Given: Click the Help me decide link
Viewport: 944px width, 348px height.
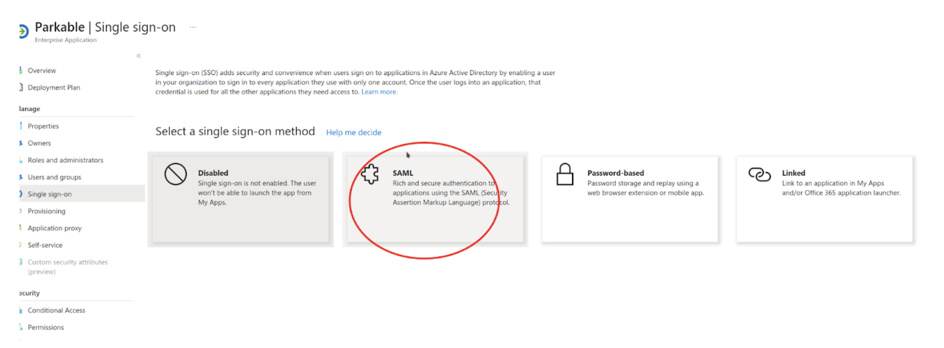Looking at the screenshot, I should pos(354,132).
